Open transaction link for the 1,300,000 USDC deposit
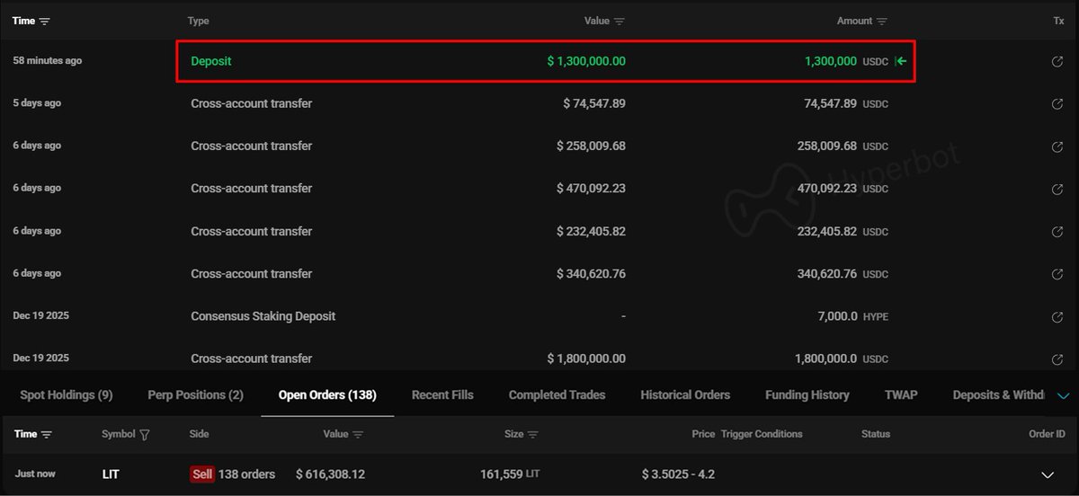 tap(1057, 61)
